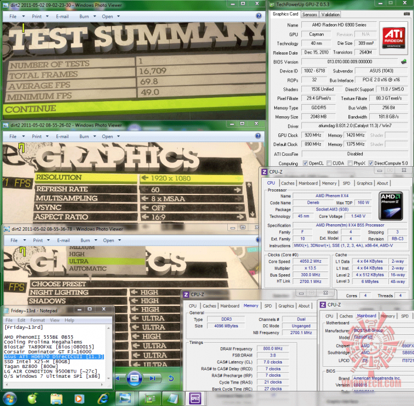Launch Windows Media Player from taskbar
Viewport: 414px width, 406px height.
tap(79, 399)
